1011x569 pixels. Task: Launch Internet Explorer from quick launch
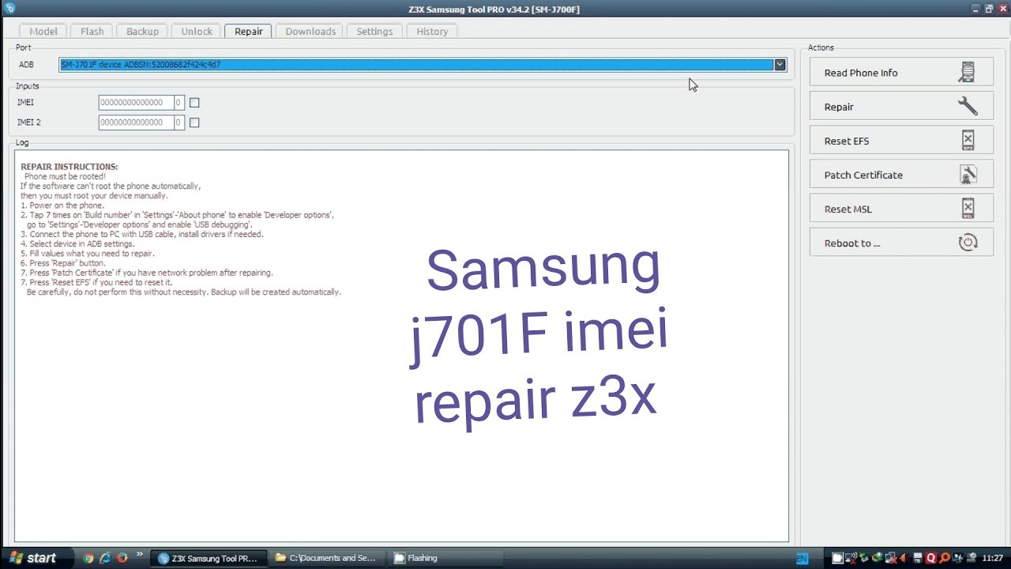click(x=105, y=558)
